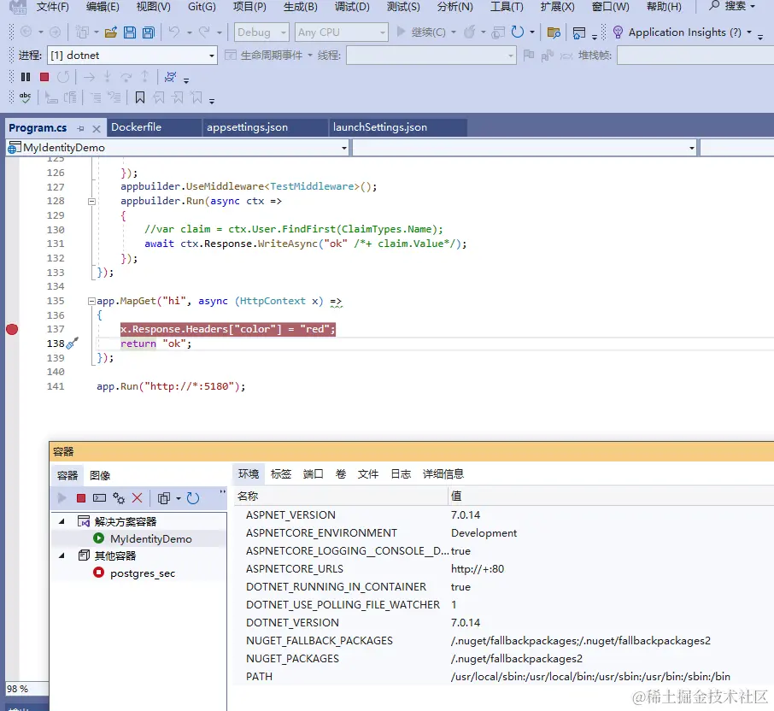Open container terminal window icon
This screenshot has width=774, height=711.
click(100, 498)
